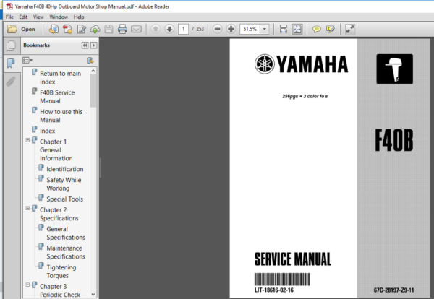
Task: Zoom in with plus button
Action: click(231, 29)
